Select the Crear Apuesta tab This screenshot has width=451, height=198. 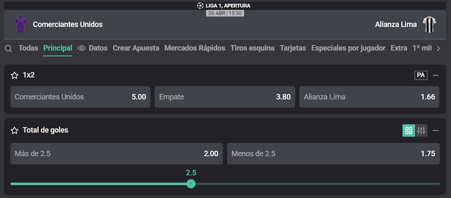pyautogui.click(x=136, y=48)
